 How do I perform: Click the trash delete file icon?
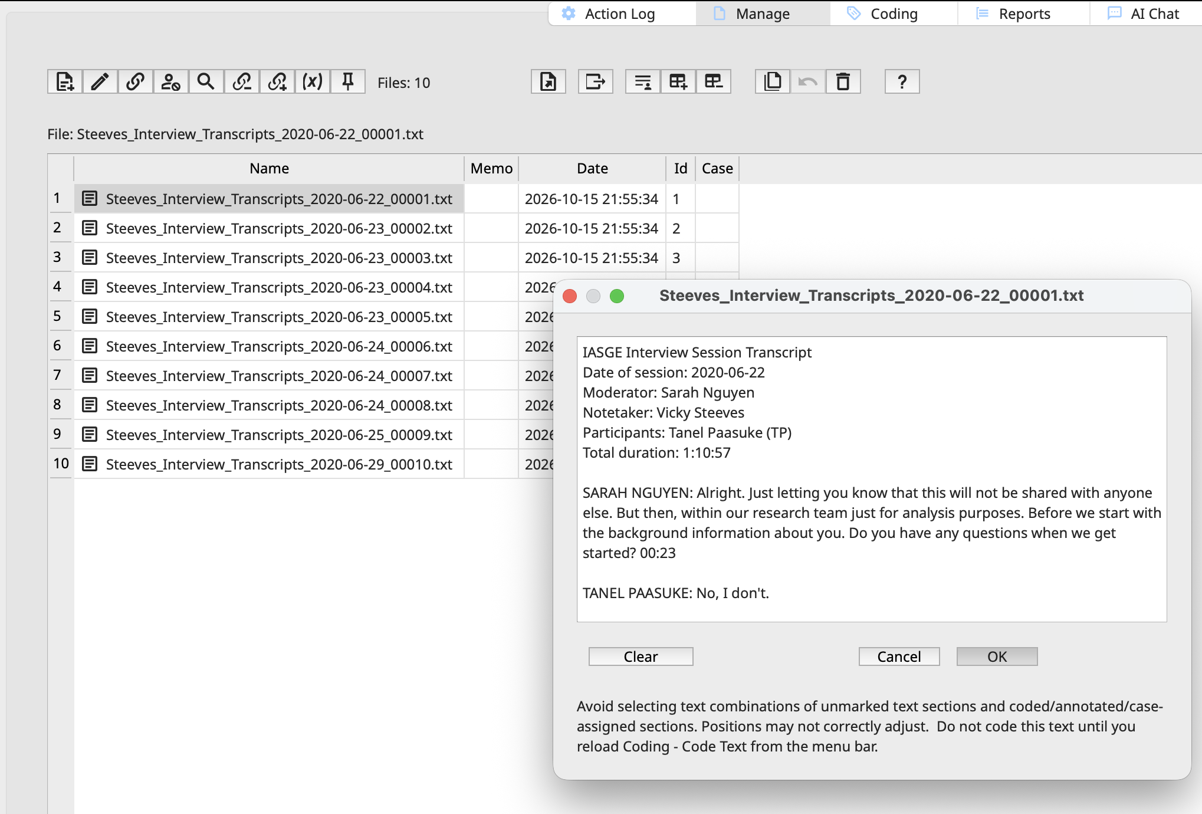843,81
